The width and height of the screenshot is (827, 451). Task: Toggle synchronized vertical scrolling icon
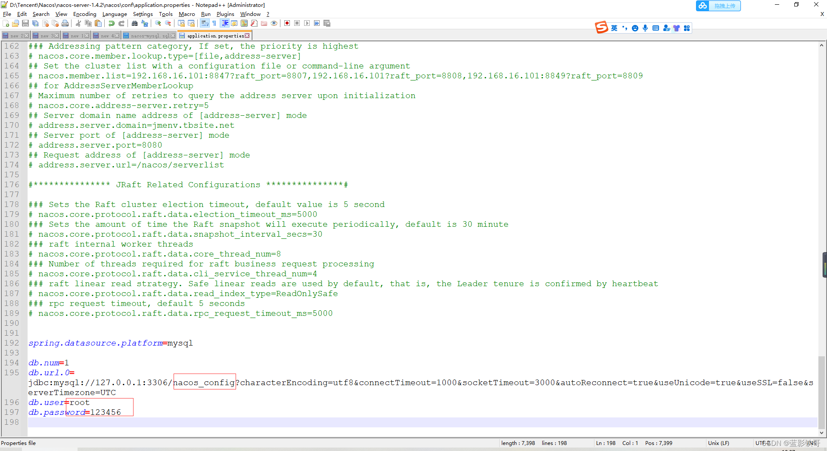[181, 23]
